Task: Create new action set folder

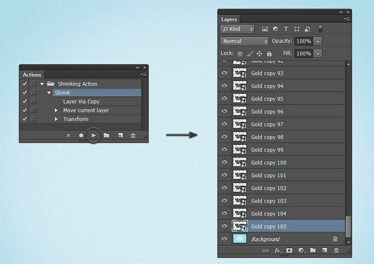Action: click(x=106, y=135)
